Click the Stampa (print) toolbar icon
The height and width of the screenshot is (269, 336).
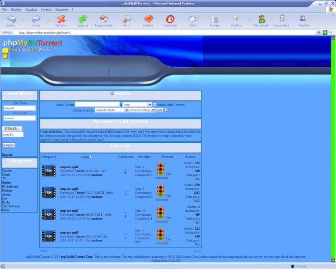(x=214, y=21)
